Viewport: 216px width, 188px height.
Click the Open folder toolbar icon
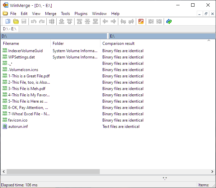tap(16, 21)
